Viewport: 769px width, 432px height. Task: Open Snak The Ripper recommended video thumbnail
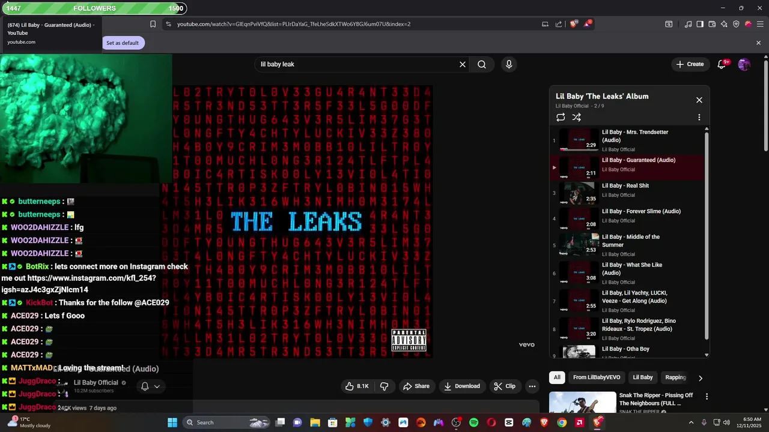tap(583, 403)
